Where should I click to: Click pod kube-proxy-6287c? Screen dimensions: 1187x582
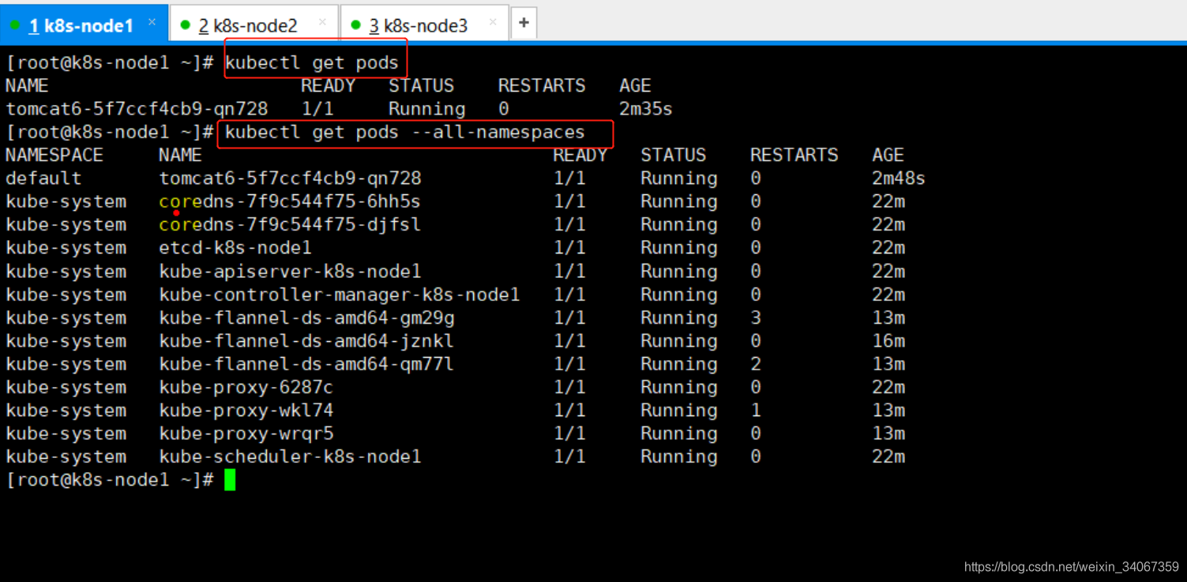tap(246, 387)
